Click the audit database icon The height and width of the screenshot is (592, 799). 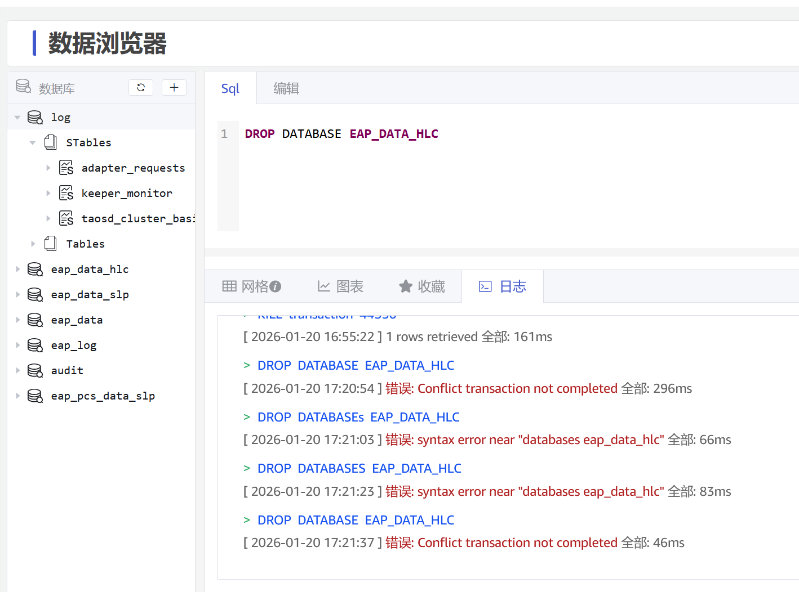click(35, 370)
